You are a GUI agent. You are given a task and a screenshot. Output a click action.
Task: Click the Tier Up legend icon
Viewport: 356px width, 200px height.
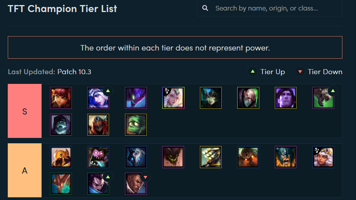252,71
